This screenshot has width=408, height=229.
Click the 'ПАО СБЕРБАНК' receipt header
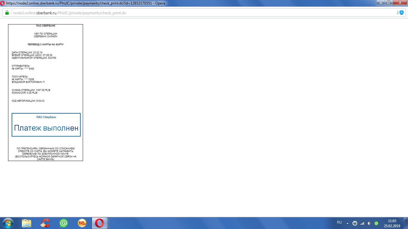point(46,26)
